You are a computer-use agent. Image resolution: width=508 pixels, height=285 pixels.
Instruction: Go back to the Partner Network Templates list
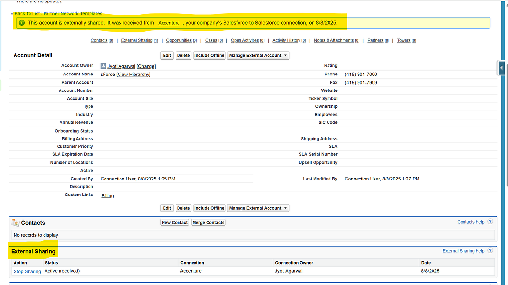(58, 14)
